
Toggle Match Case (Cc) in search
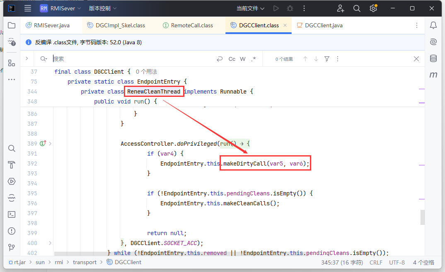(x=232, y=59)
